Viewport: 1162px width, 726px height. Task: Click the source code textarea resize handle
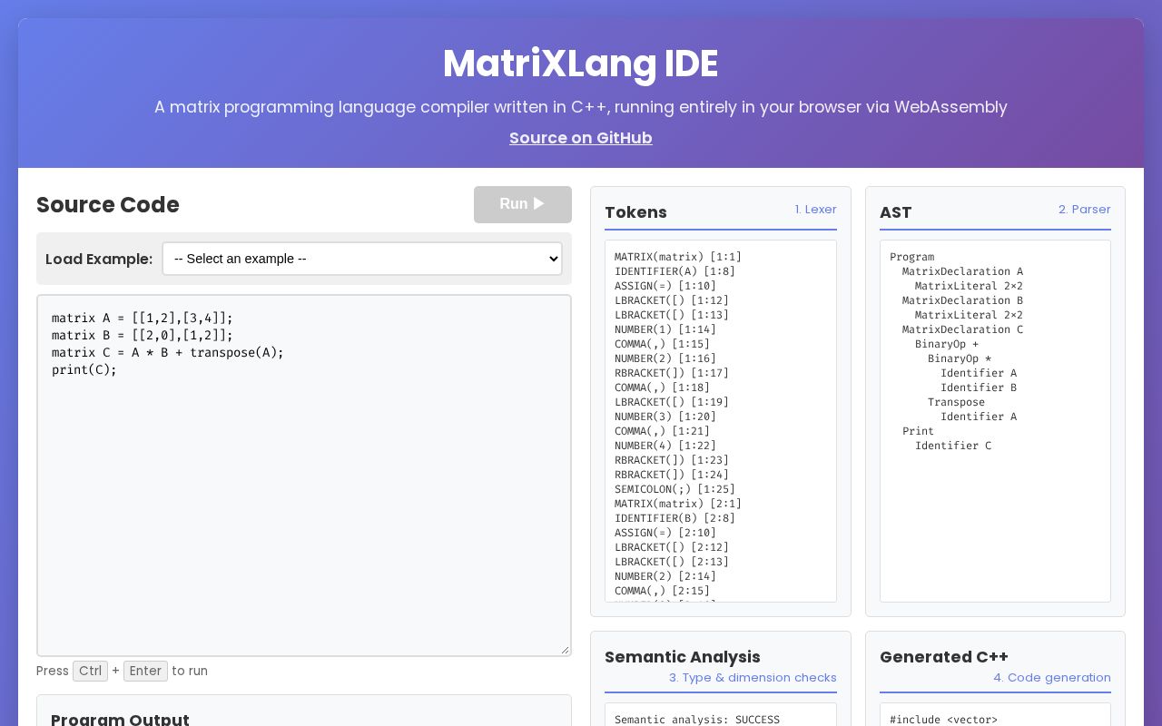tap(565, 649)
